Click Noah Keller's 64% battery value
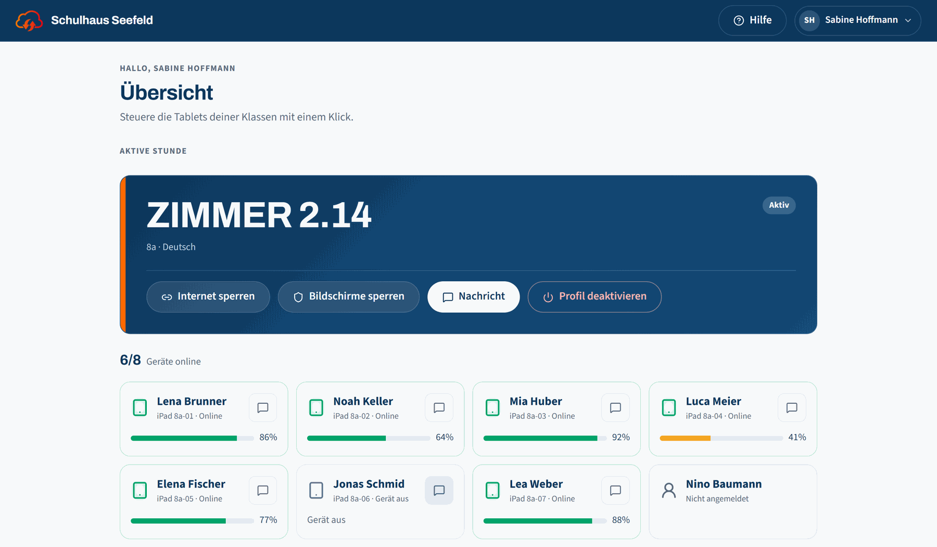Viewport: 937px width, 547px height. point(445,438)
